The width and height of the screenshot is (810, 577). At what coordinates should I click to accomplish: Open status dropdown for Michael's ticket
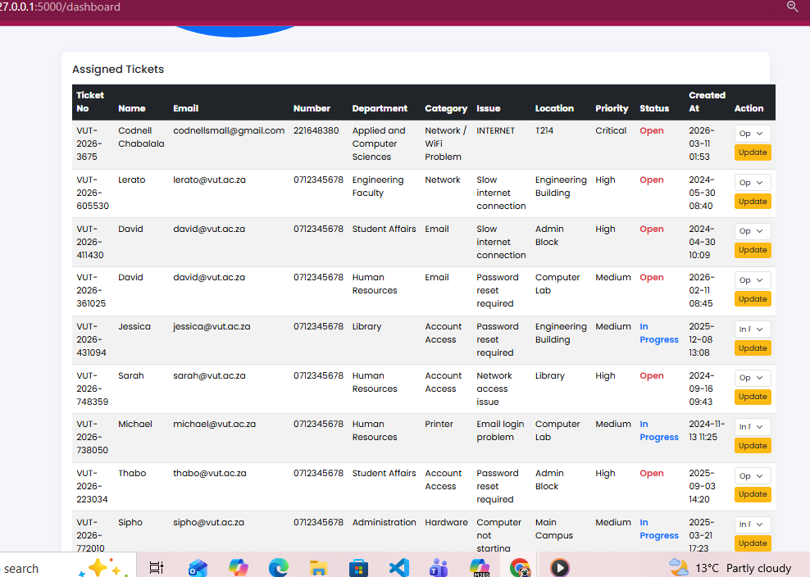tap(752, 427)
